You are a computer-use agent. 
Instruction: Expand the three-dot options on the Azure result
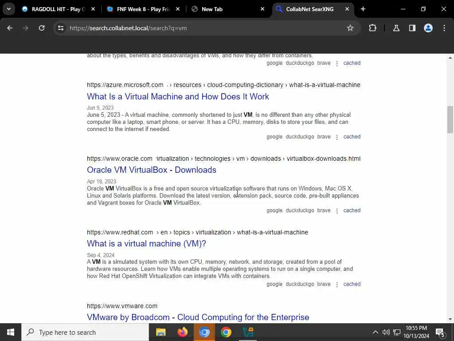(x=337, y=137)
